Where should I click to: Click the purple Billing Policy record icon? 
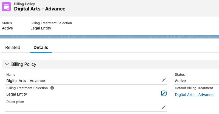(x=7, y=7)
